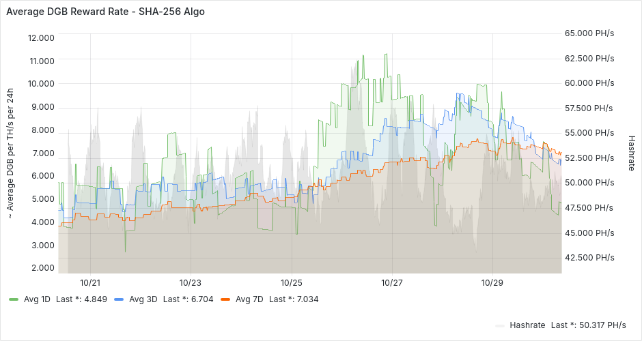Click the green Avg 1D color swatch
642x341 pixels.
14,299
